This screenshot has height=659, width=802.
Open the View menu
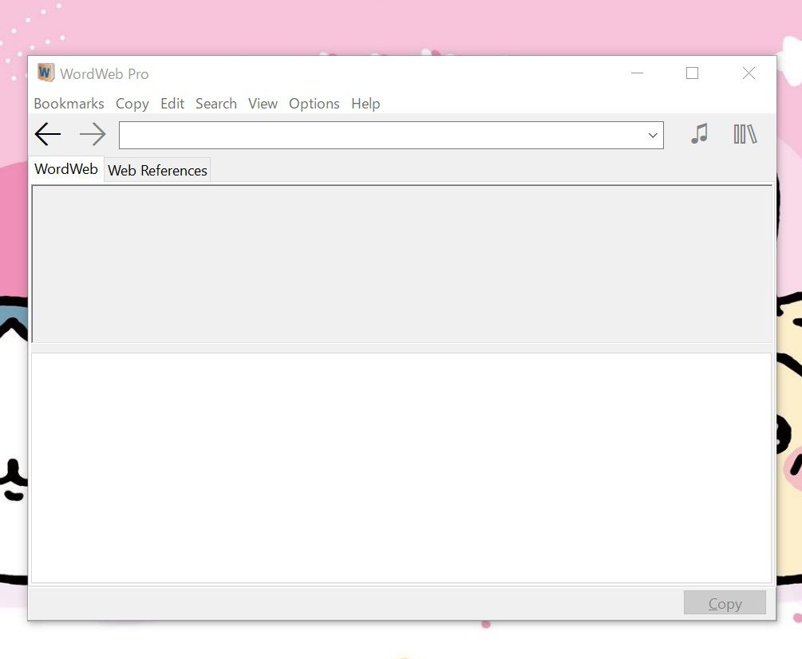pos(263,104)
